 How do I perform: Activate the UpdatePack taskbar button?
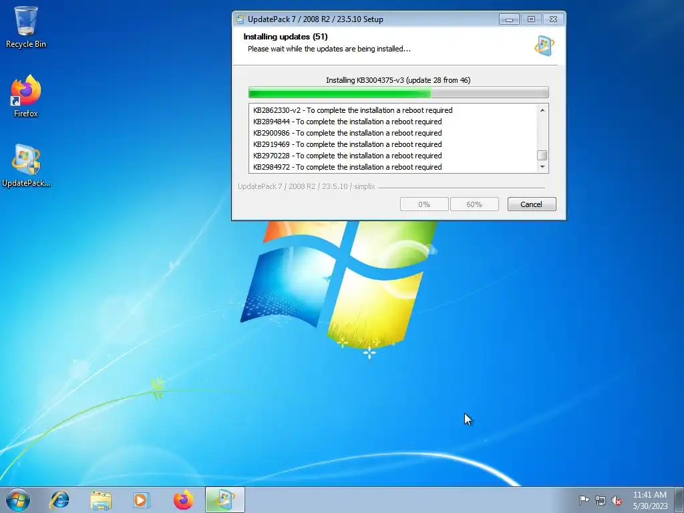[224, 500]
